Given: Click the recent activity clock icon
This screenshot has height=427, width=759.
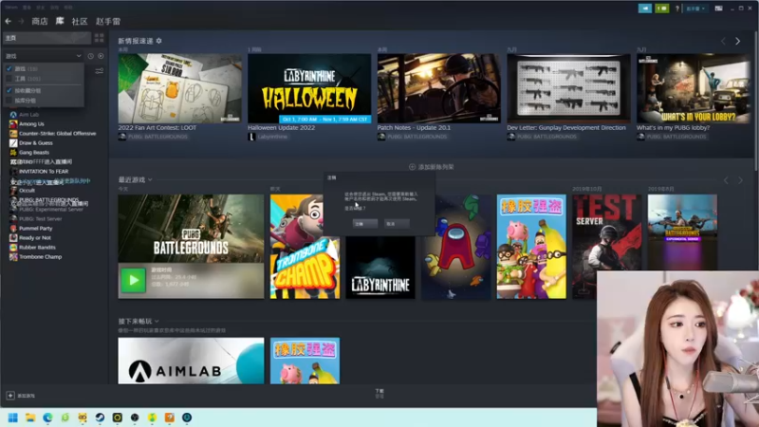Looking at the screenshot, I should coord(90,56).
